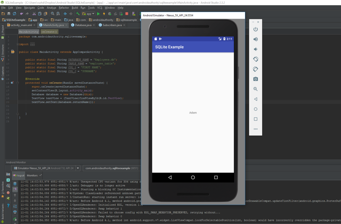Image resolution: width=341 pixels, height=224 pixels.
Task: Open the Build menu
Action: tap(75, 8)
